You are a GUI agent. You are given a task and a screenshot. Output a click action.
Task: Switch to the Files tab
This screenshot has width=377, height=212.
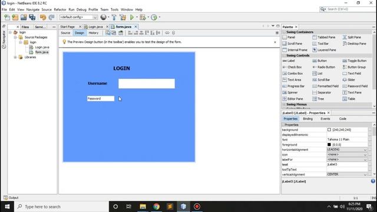(x=25, y=27)
